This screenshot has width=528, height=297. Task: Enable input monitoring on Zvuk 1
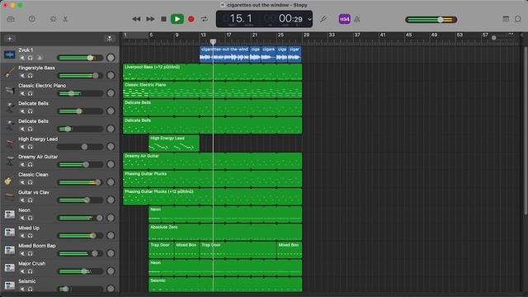(x=39, y=58)
